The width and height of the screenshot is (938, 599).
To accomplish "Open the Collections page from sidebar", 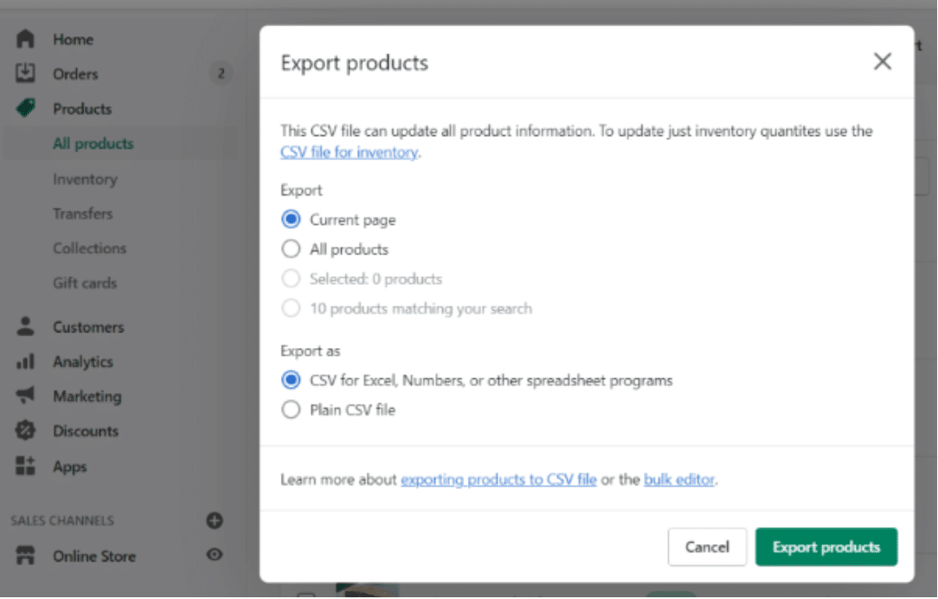I will [89, 248].
